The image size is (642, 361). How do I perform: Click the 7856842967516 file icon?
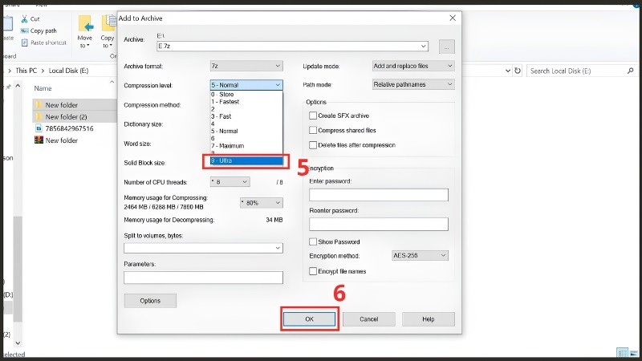pyautogui.click(x=39, y=128)
